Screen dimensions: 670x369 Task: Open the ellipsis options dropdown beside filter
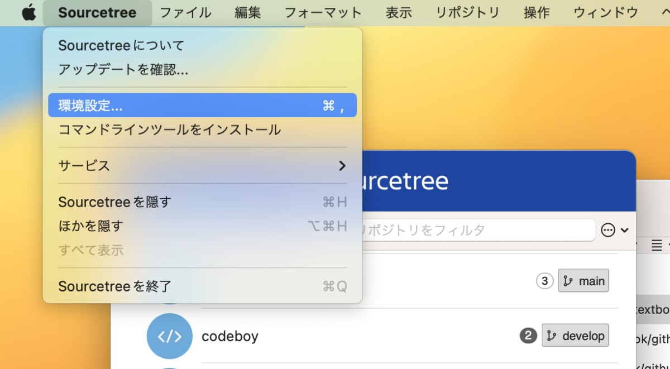[615, 230]
